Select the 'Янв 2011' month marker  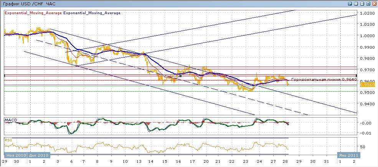[348, 155]
